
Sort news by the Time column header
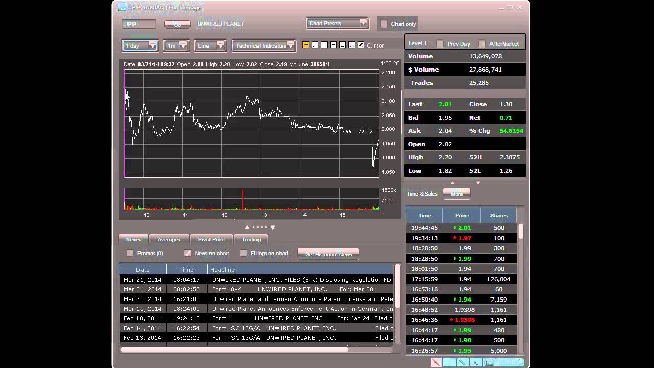click(x=186, y=269)
